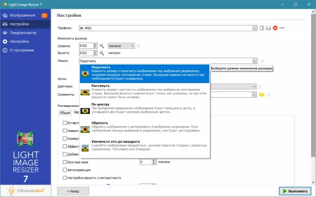Collapse the Режим dropdown arrow
The image size is (316, 197).
[254, 61]
